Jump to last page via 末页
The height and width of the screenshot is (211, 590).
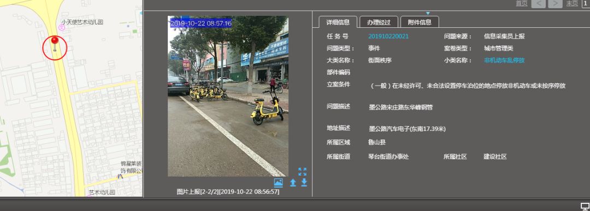tap(572, 3)
